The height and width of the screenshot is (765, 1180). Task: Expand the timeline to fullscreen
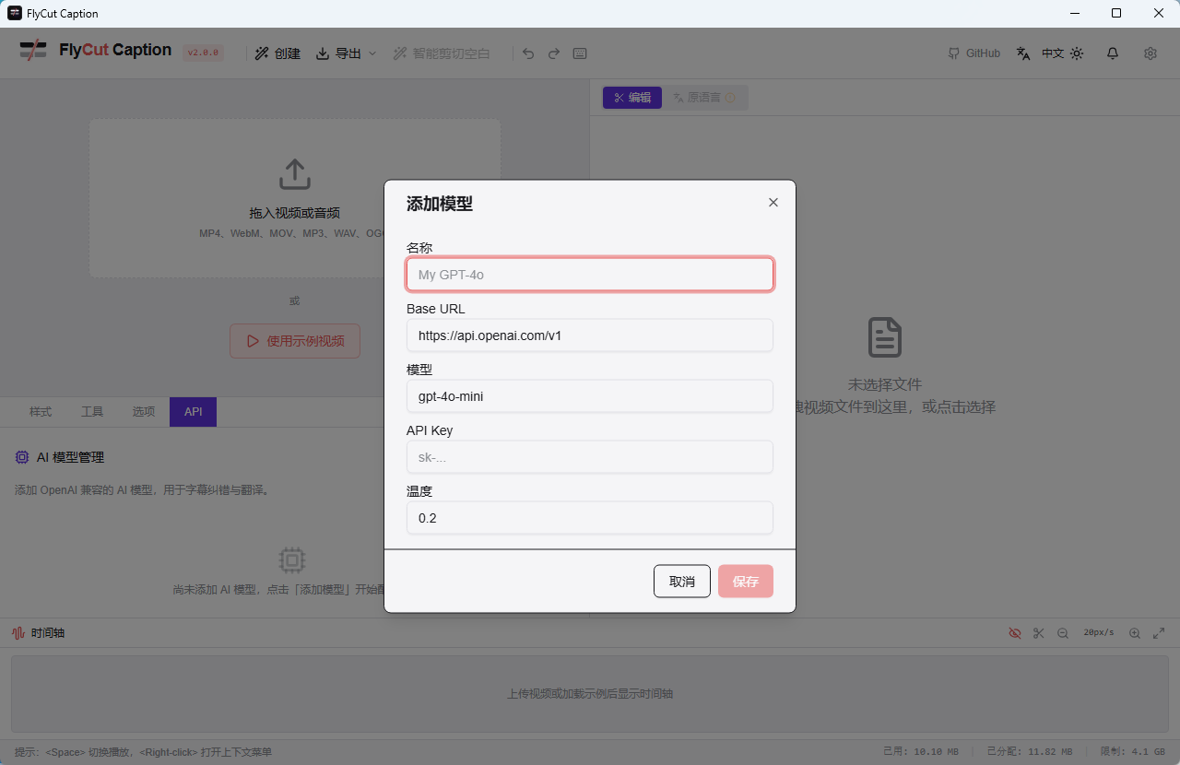coord(1159,633)
